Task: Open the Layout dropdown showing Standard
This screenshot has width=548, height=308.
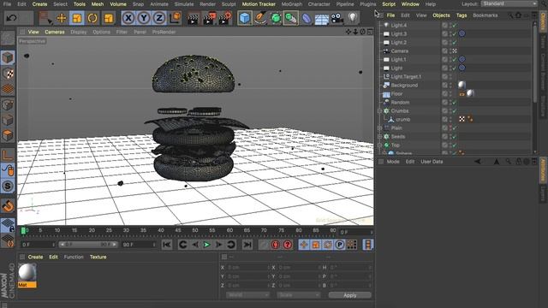Action: point(509,3)
